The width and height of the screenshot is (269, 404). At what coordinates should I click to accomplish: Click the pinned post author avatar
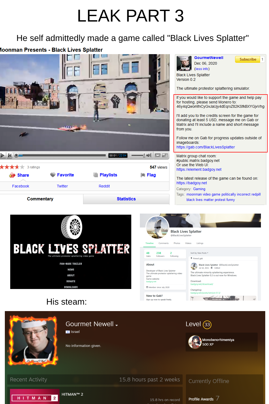click(194, 266)
